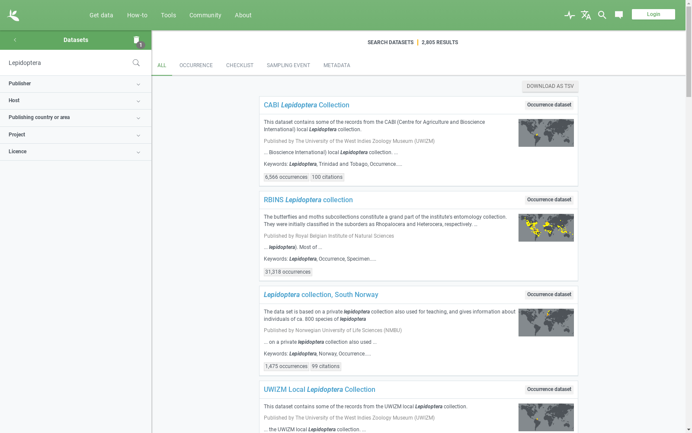
Task: Click the header search magnifier icon
Action: (602, 15)
